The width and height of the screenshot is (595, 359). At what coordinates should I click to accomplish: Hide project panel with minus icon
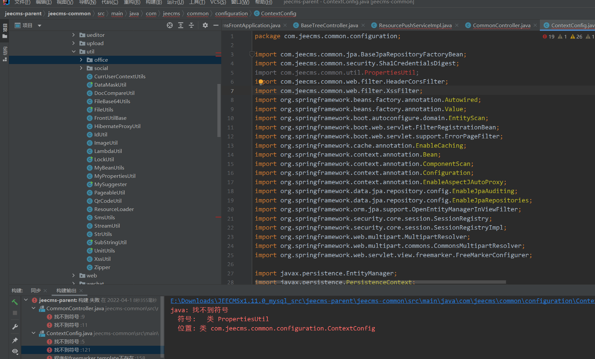tap(216, 26)
